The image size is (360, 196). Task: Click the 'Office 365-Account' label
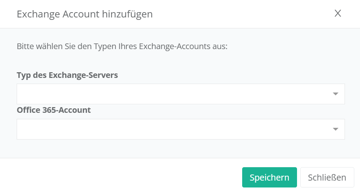tap(54, 110)
